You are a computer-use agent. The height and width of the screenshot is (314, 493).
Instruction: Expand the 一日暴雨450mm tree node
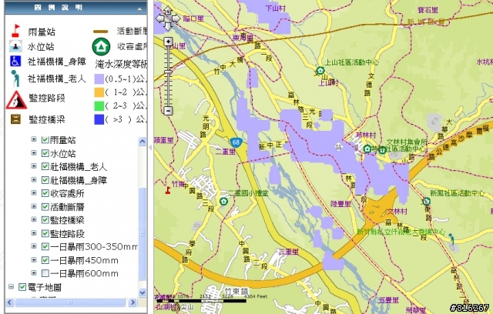(x=33, y=259)
